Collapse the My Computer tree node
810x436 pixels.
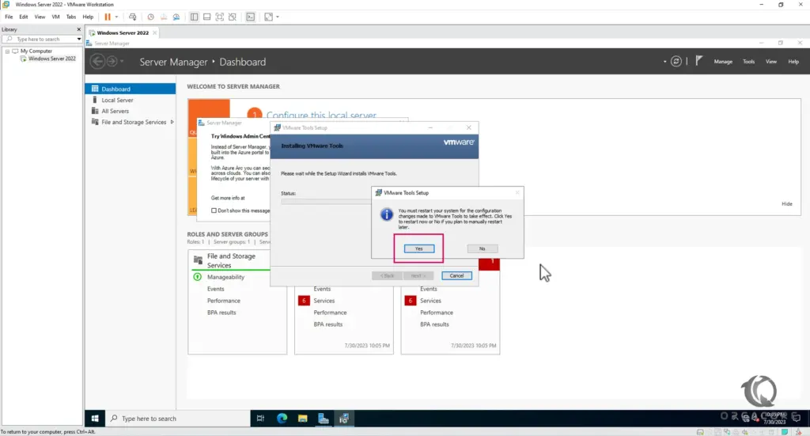click(x=7, y=51)
